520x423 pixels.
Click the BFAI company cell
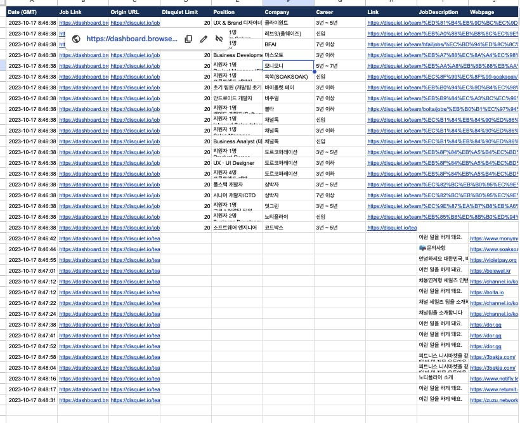289,44
